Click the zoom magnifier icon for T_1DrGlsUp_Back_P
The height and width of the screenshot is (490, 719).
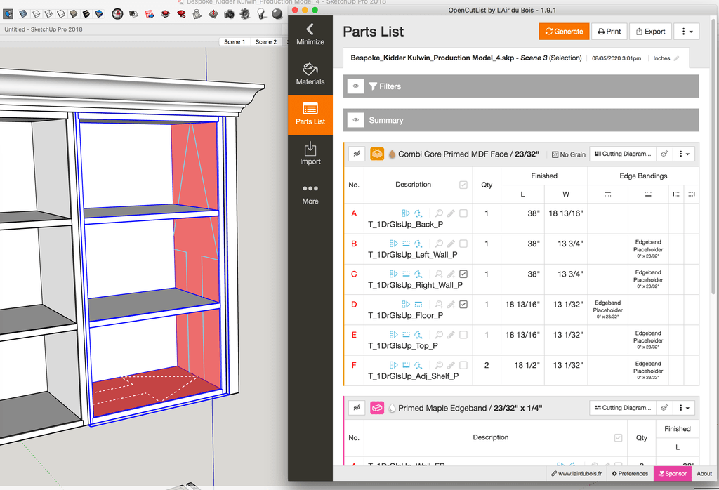tap(440, 213)
